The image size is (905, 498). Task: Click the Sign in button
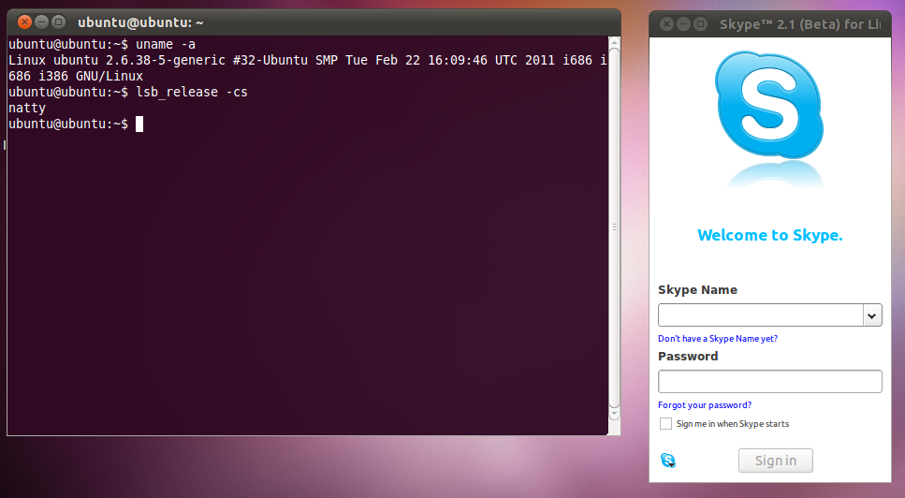(x=776, y=461)
